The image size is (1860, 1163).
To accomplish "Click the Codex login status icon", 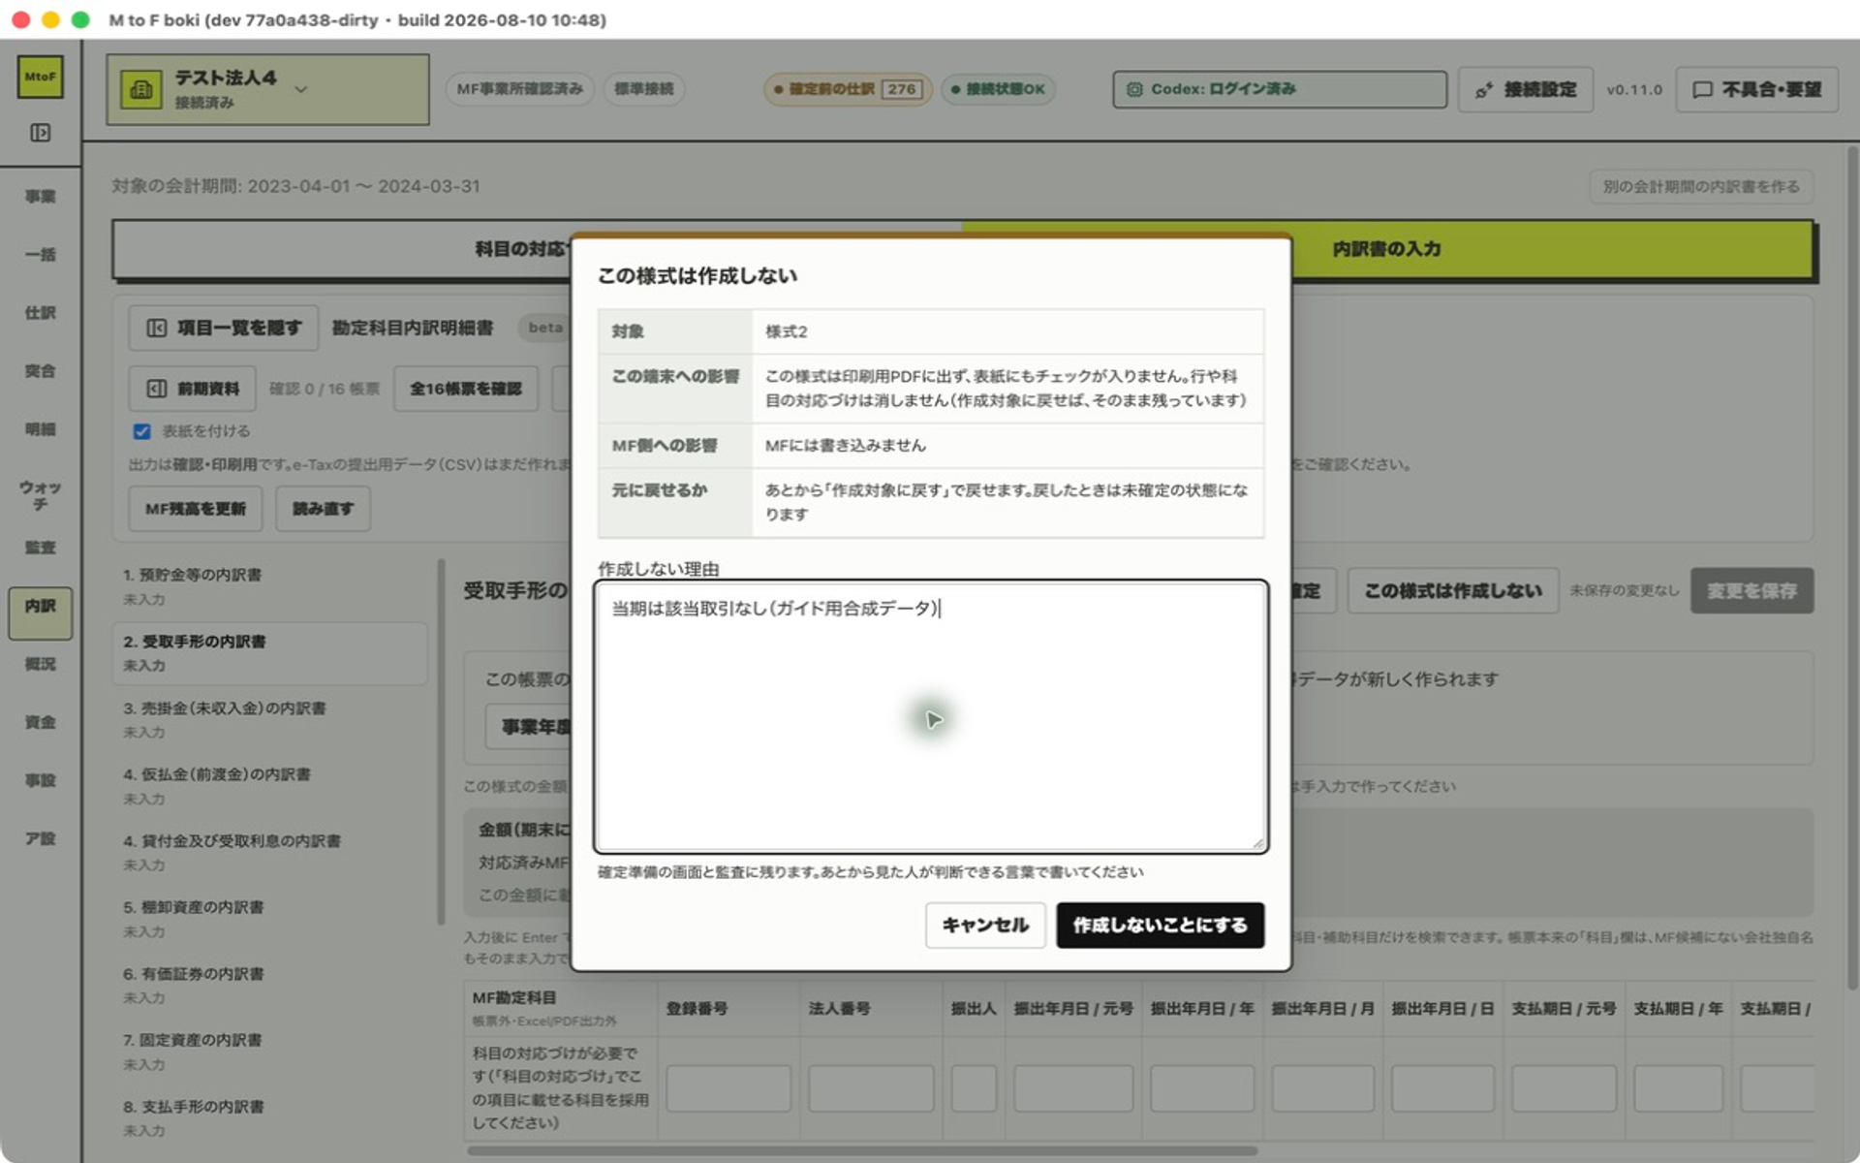I will (x=1133, y=89).
